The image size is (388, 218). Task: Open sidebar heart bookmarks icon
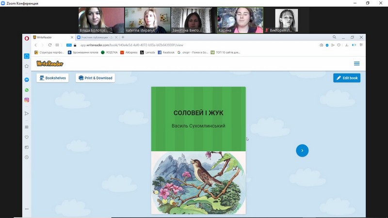[x=27, y=137]
